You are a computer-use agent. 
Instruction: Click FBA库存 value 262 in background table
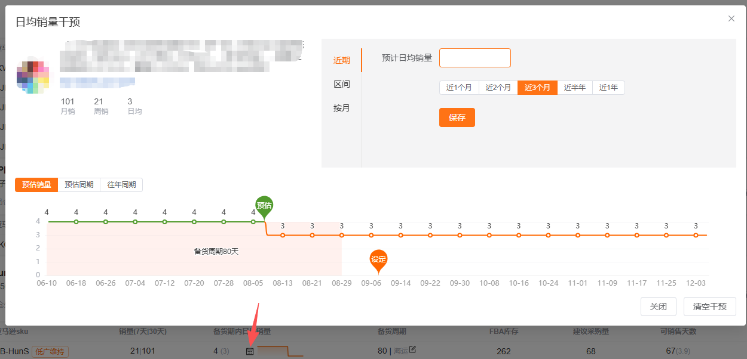(504, 351)
